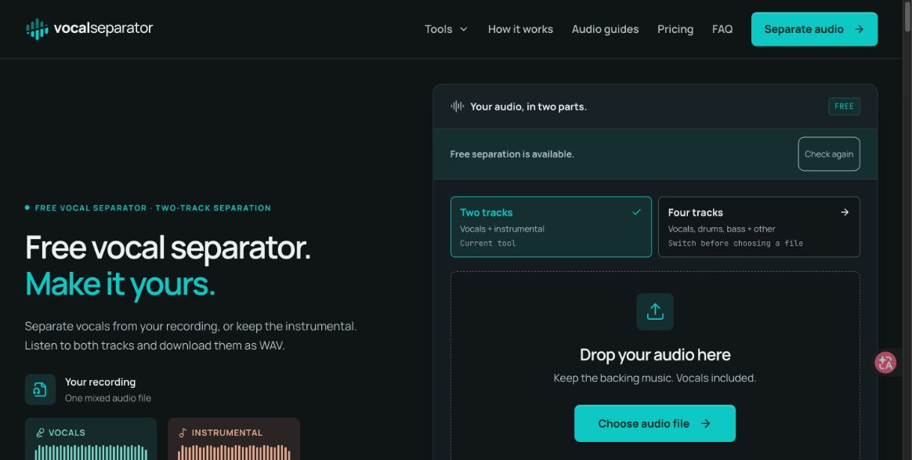Click the INSTRUMENTAL music note icon
Viewport: 912px width, 460px height.
point(183,433)
